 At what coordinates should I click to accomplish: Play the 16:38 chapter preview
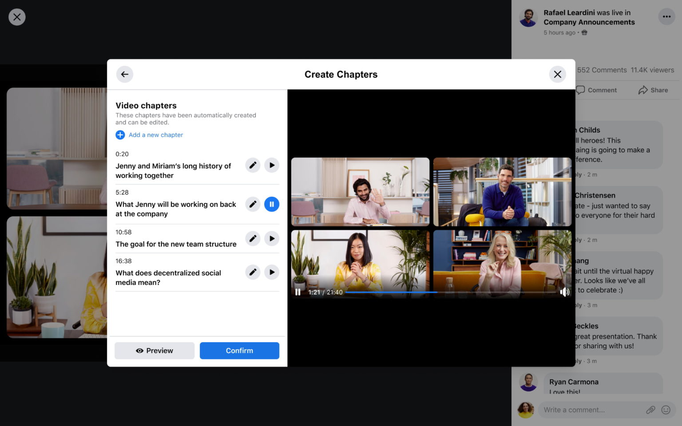[272, 272]
